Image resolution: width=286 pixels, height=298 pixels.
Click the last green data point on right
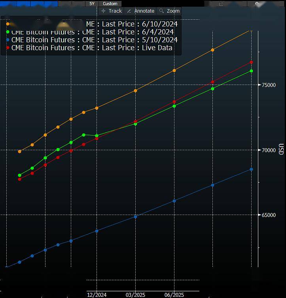252,71
